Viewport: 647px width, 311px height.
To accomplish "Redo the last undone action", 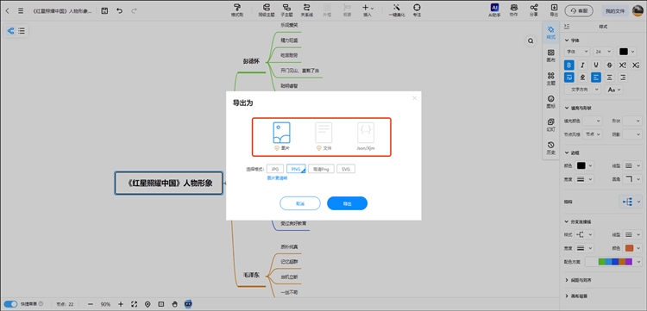I will [x=134, y=10].
